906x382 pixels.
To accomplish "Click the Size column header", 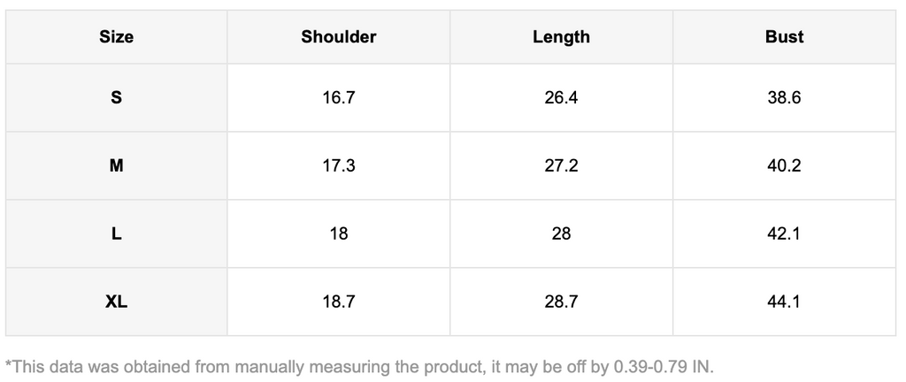I will 116,37.
